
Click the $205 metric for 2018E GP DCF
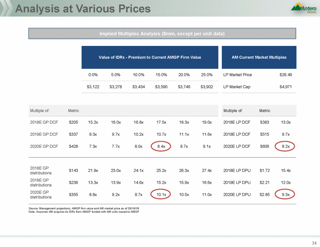click(x=73, y=122)
